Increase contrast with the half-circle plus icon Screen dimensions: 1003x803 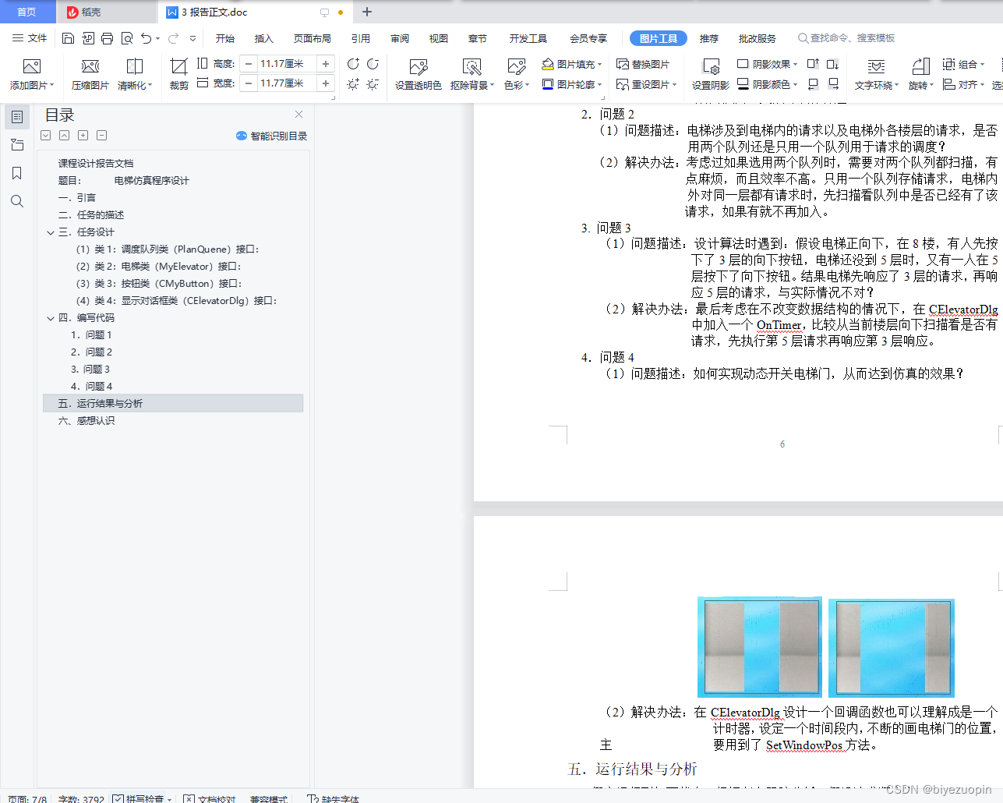click(353, 64)
